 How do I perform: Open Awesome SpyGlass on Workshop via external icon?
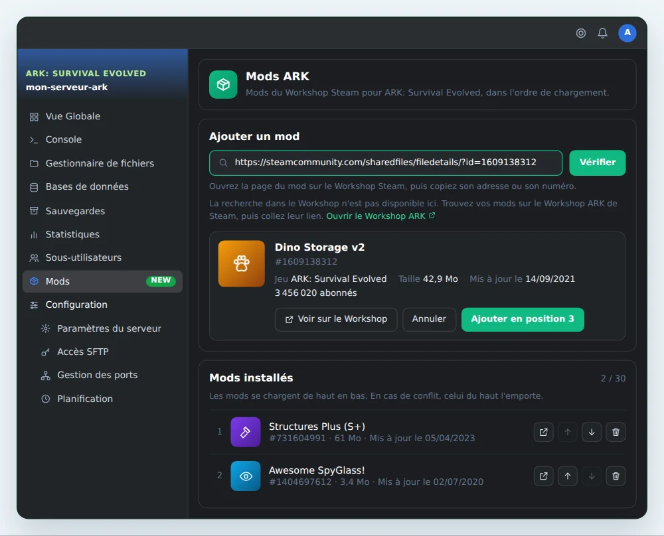pos(543,476)
